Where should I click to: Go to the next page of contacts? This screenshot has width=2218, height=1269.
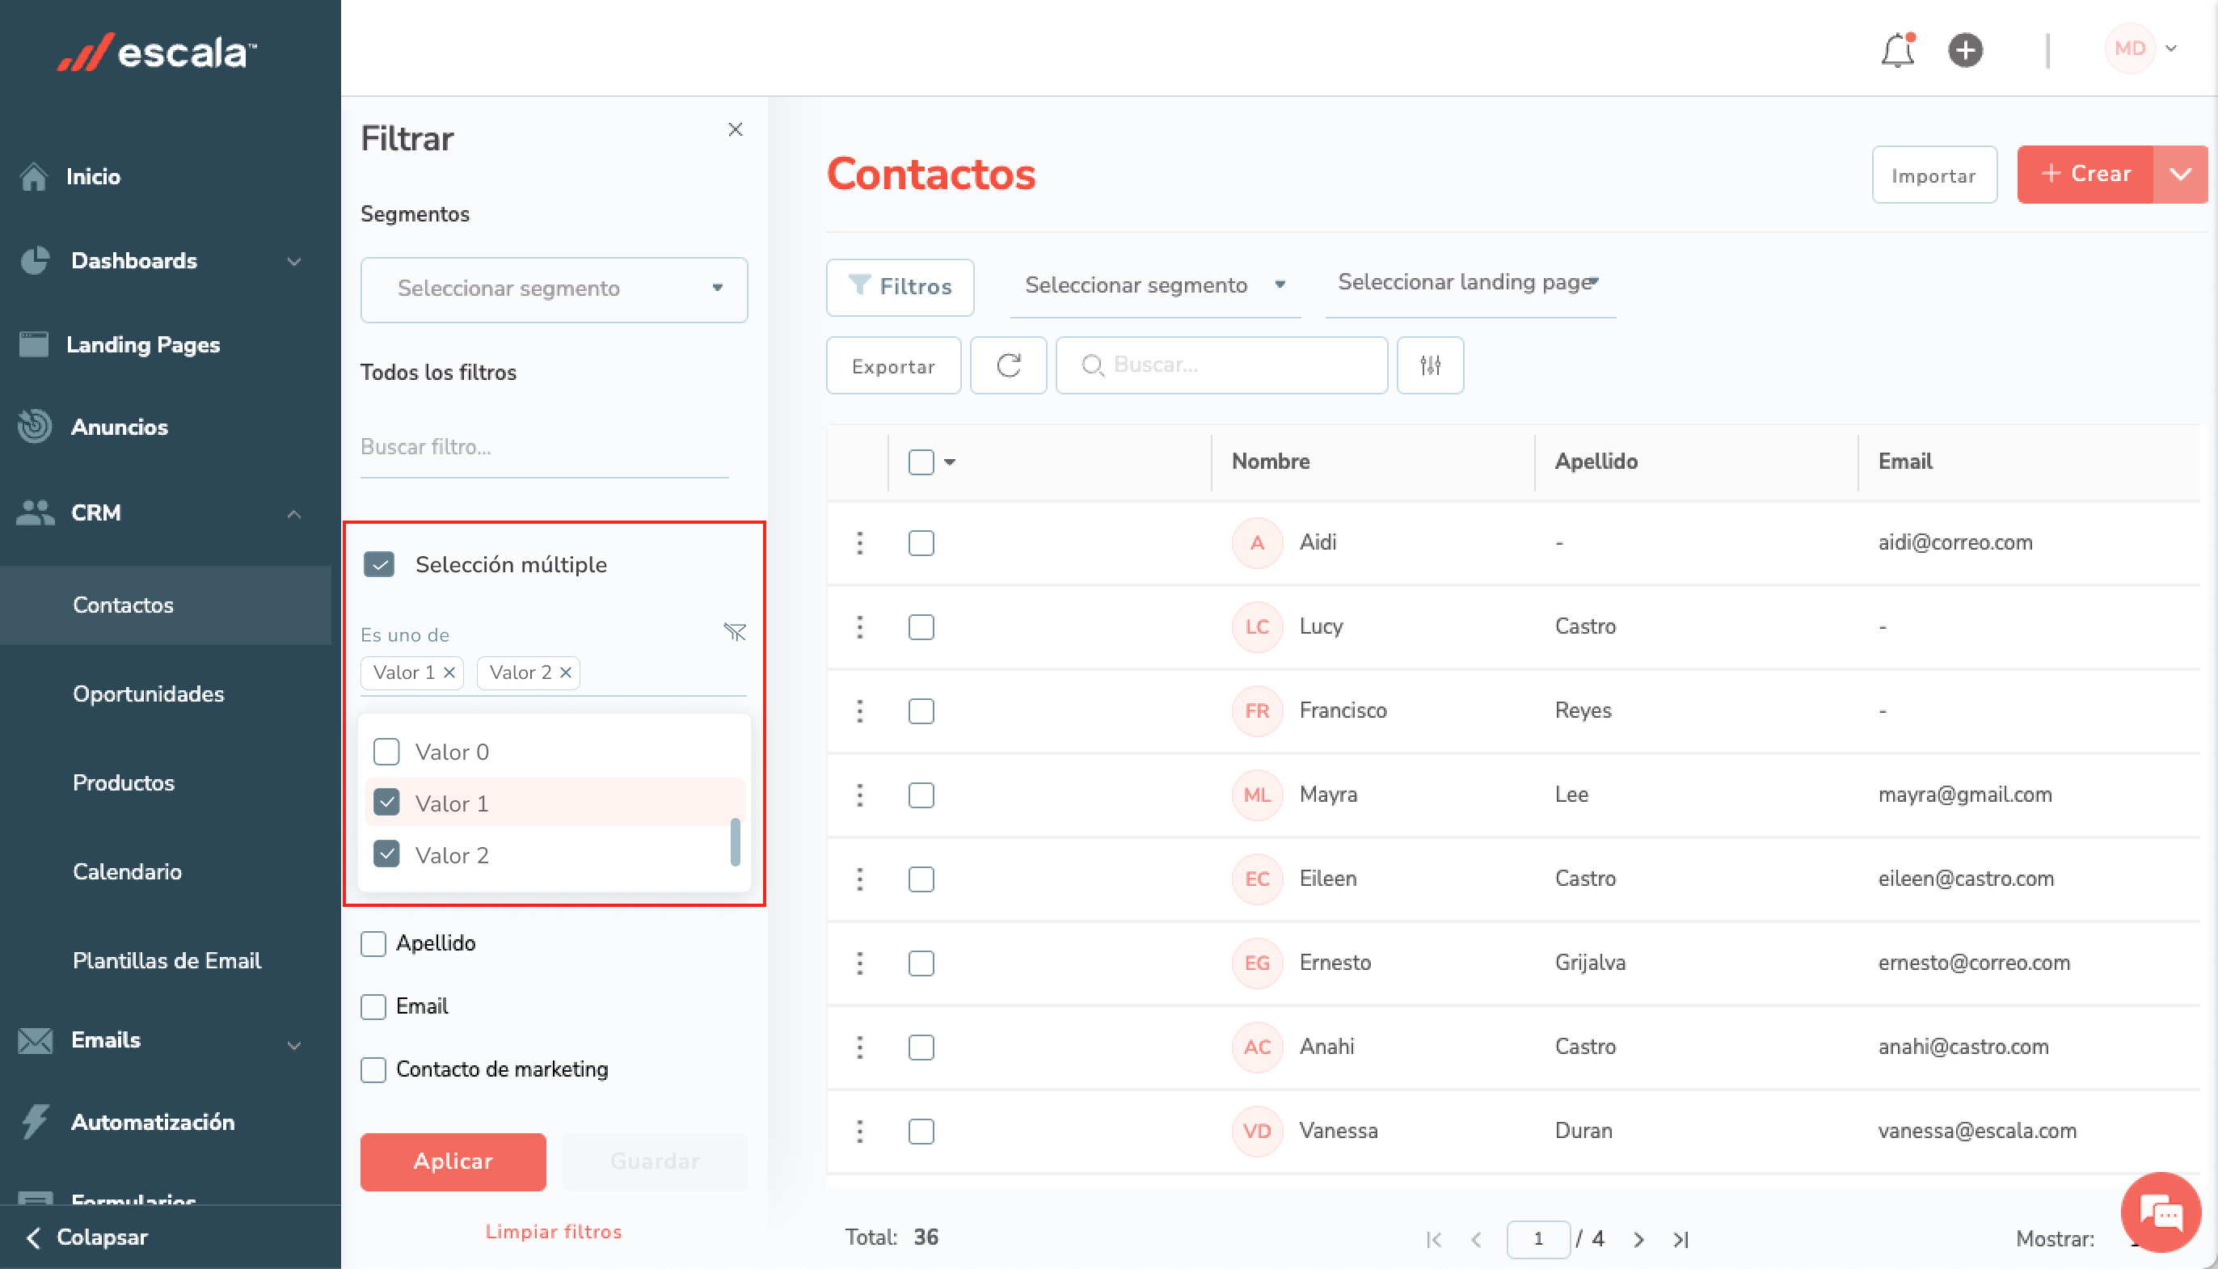[1638, 1239]
